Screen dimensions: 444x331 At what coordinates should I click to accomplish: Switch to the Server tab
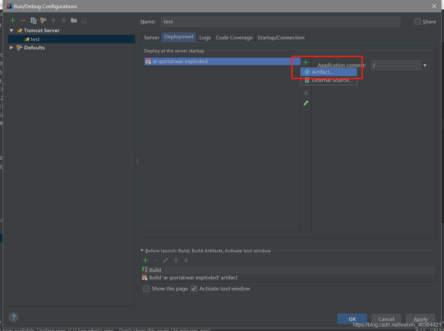(152, 37)
